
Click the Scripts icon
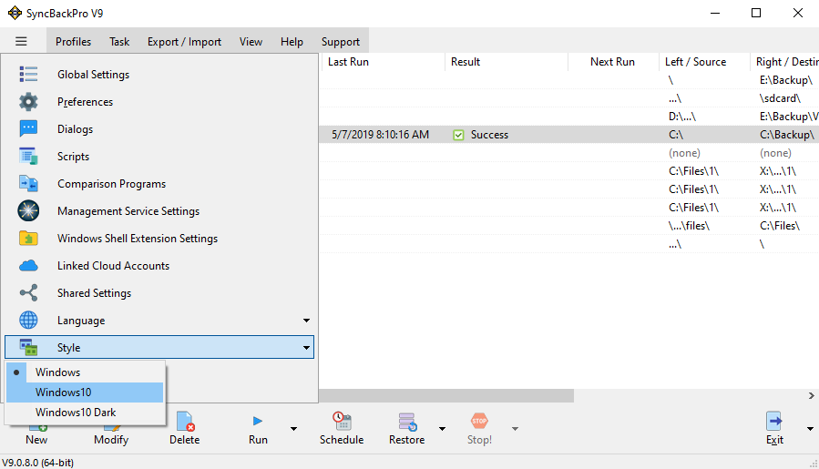(28, 156)
